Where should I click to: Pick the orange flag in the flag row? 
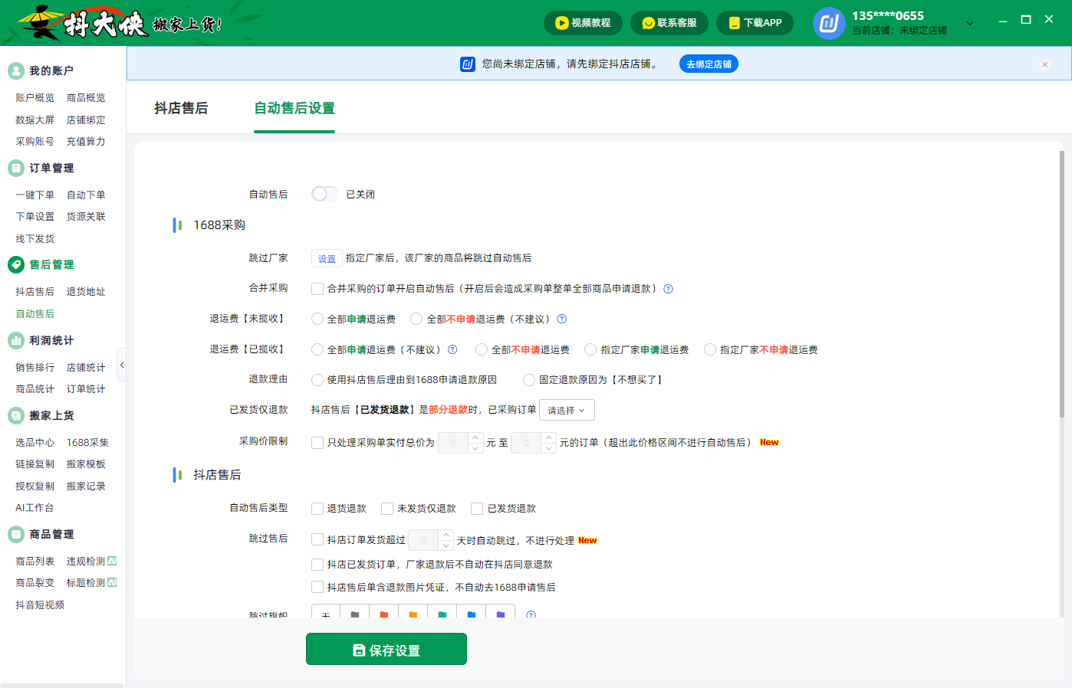[413, 613]
